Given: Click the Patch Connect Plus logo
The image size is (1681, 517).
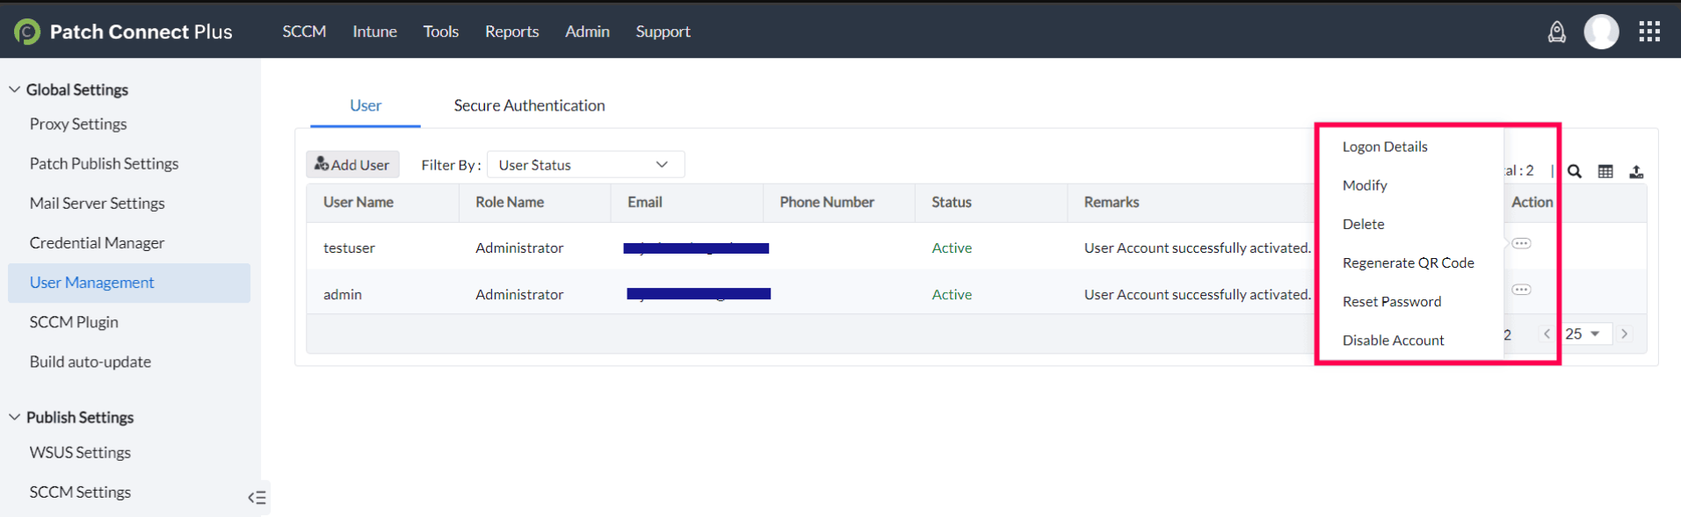Looking at the screenshot, I should click(27, 32).
